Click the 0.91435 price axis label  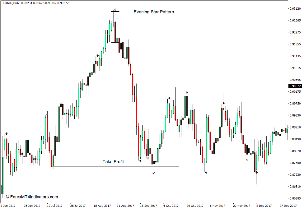pyautogui.click(x=295, y=56)
